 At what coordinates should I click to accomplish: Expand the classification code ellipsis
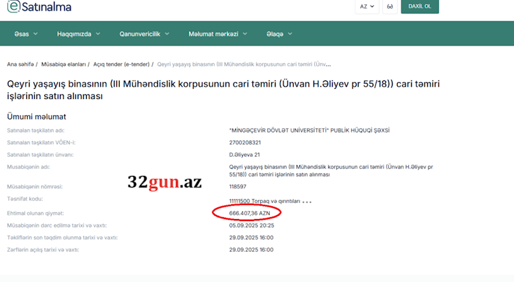click(x=307, y=202)
